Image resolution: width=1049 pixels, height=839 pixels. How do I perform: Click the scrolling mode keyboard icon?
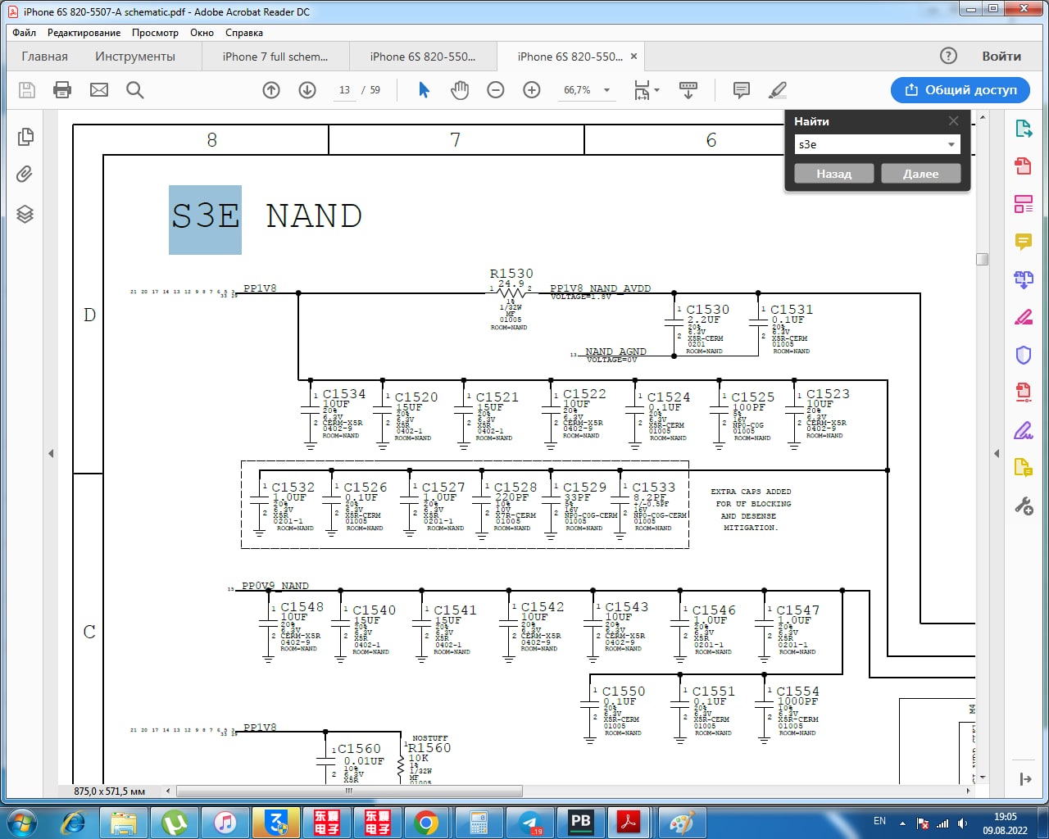688,90
